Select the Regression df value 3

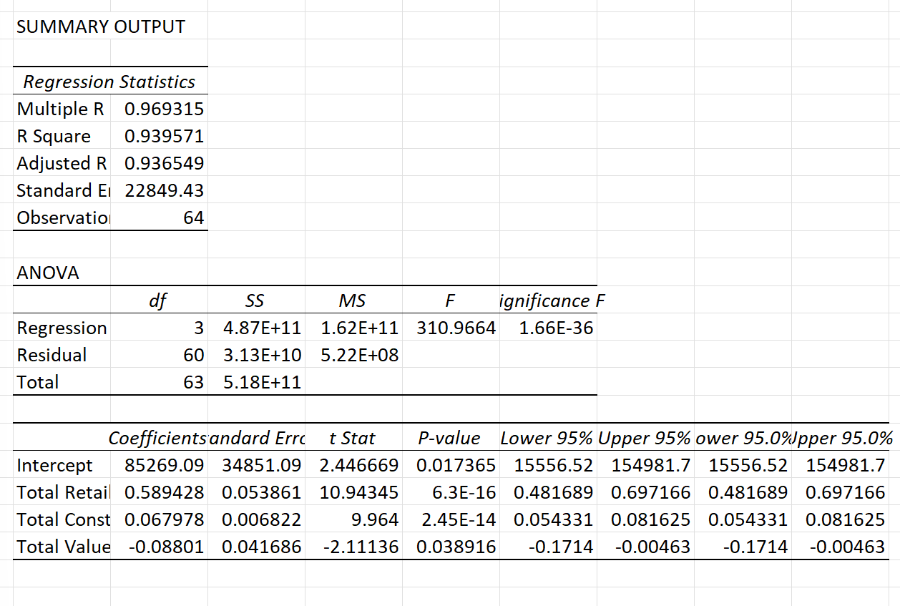pos(199,328)
